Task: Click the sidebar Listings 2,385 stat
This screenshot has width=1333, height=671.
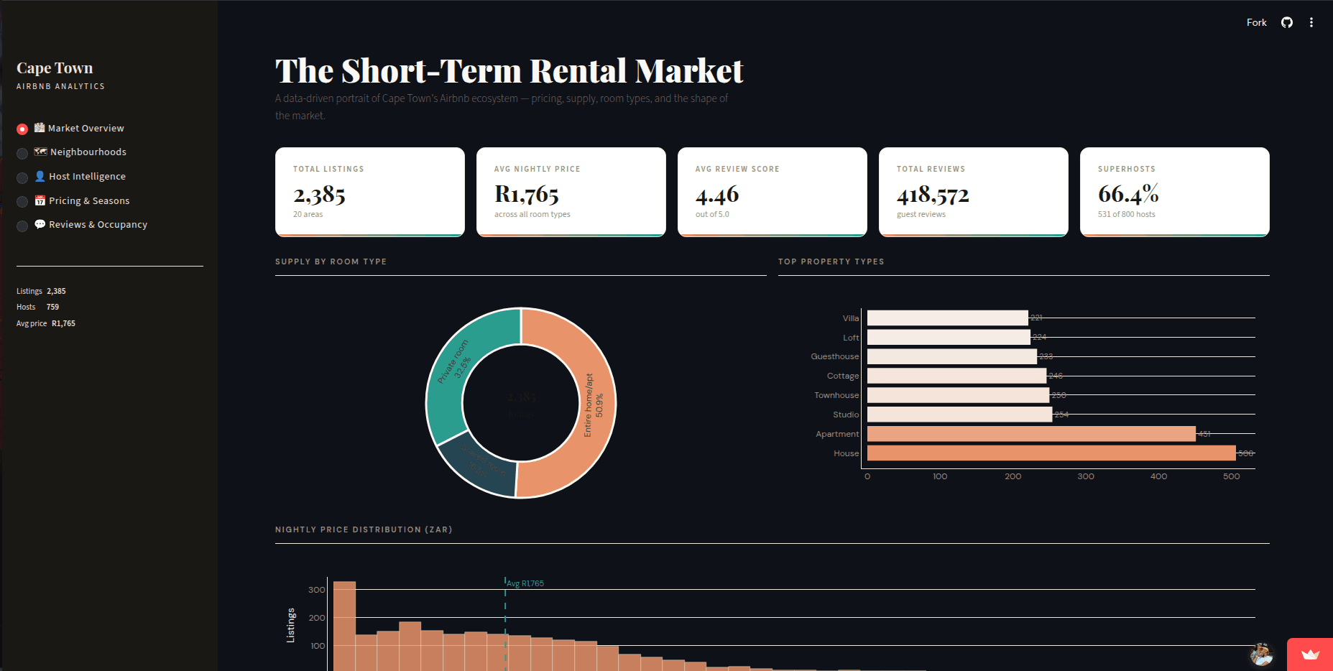Action: pos(41,291)
